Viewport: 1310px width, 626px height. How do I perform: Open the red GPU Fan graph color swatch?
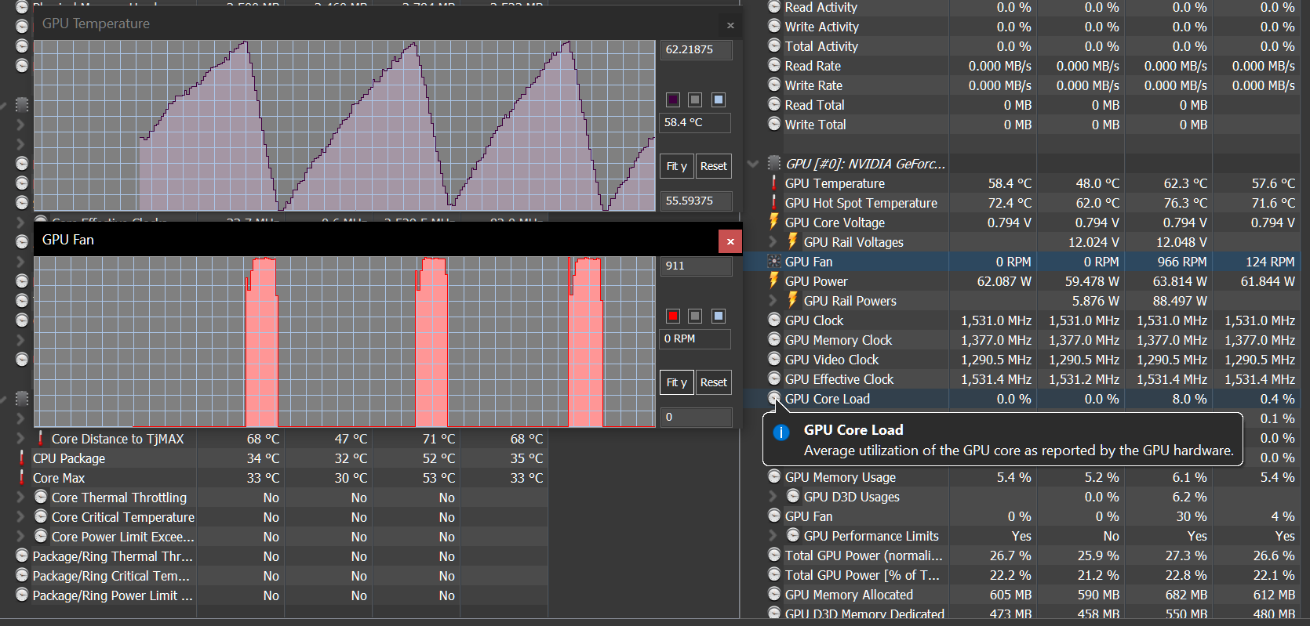[x=673, y=316]
